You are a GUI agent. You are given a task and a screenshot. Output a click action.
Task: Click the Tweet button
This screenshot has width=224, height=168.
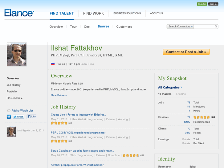tap(18, 117)
